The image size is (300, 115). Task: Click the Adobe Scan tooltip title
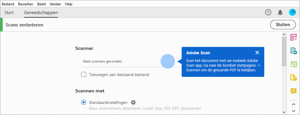point(198,53)
